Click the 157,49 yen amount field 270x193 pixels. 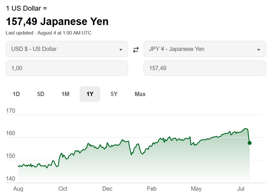[205, 68]
